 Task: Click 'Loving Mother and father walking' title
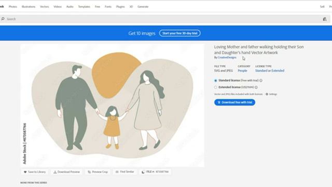tap(259, 50)
